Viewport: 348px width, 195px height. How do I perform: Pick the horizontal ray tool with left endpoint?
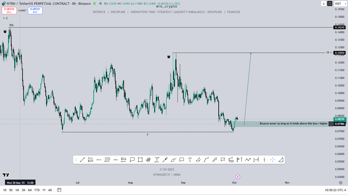pos(99,159)
